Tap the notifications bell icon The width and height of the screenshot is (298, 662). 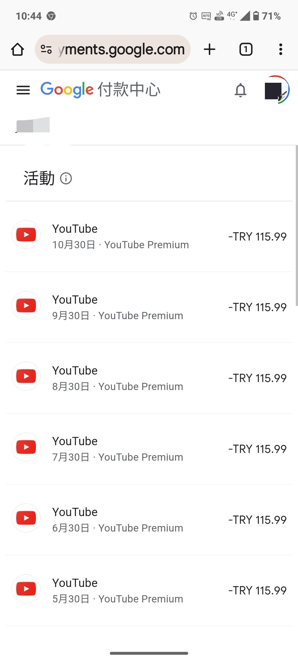pyautogui.click(x=240, y=90)
